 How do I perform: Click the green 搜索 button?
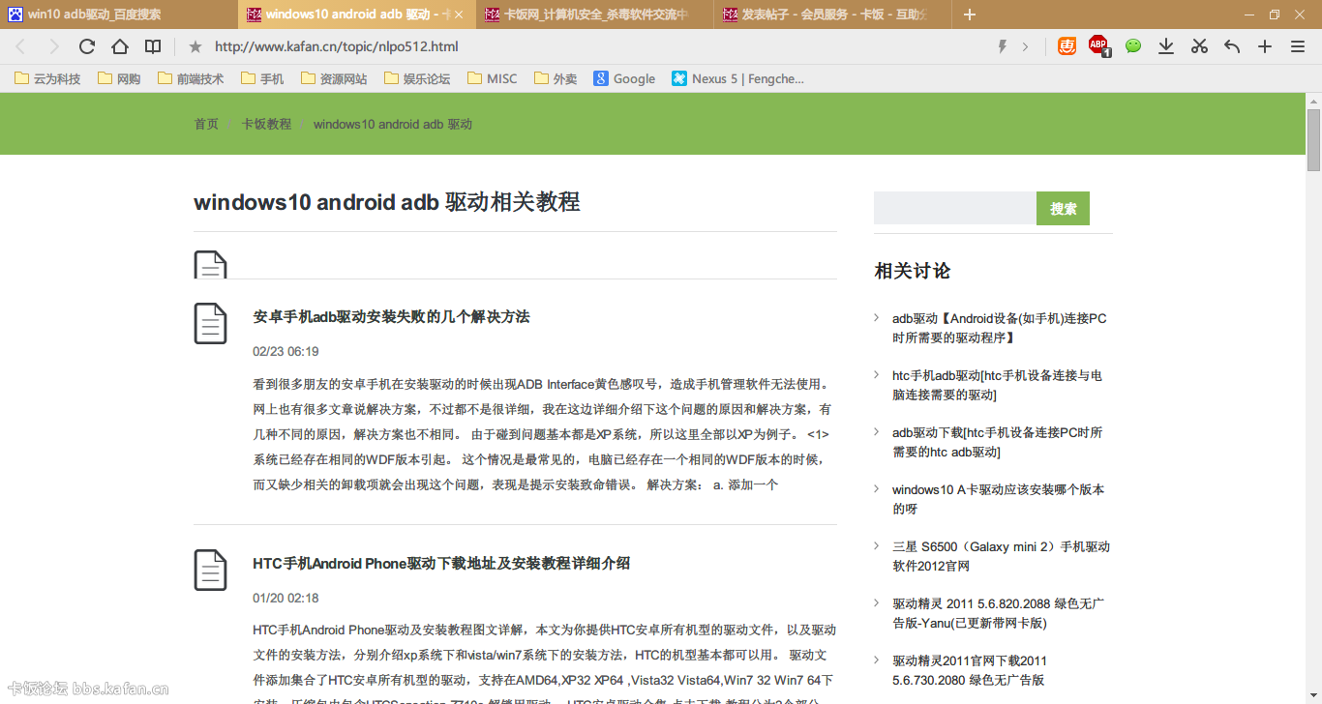coord(1063,208)
